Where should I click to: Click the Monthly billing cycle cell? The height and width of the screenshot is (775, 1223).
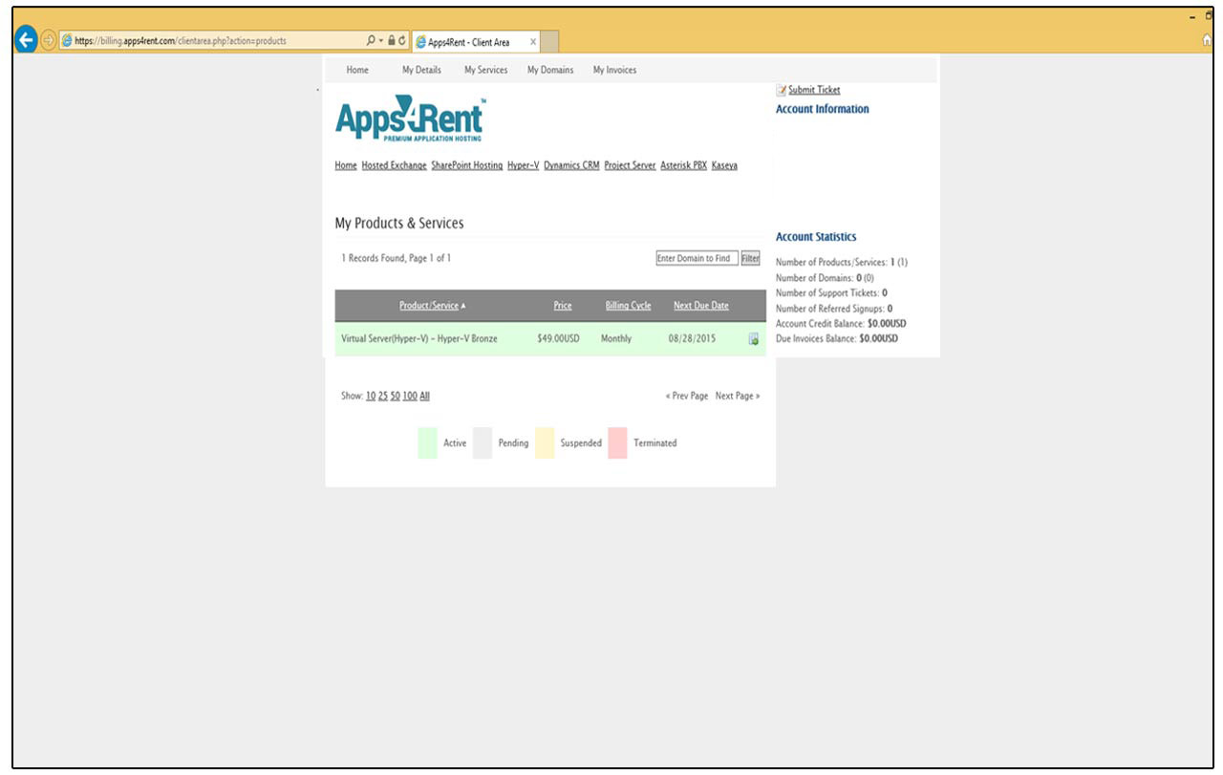tap(616, 338)
